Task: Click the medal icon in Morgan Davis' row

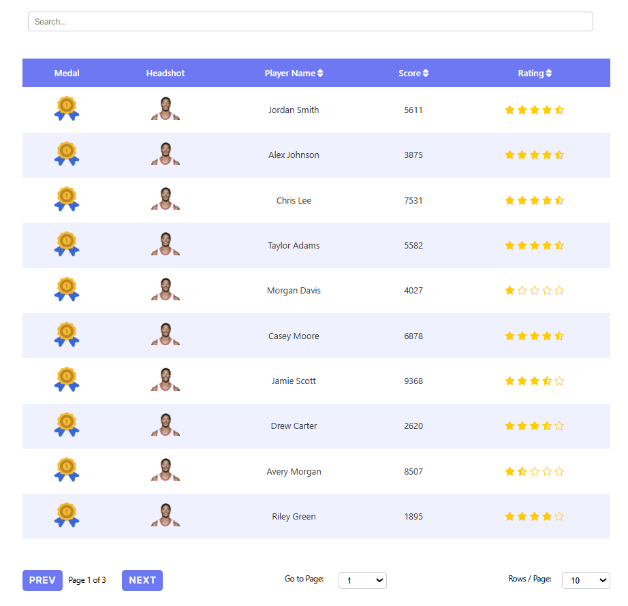Action: click(67, 289)
